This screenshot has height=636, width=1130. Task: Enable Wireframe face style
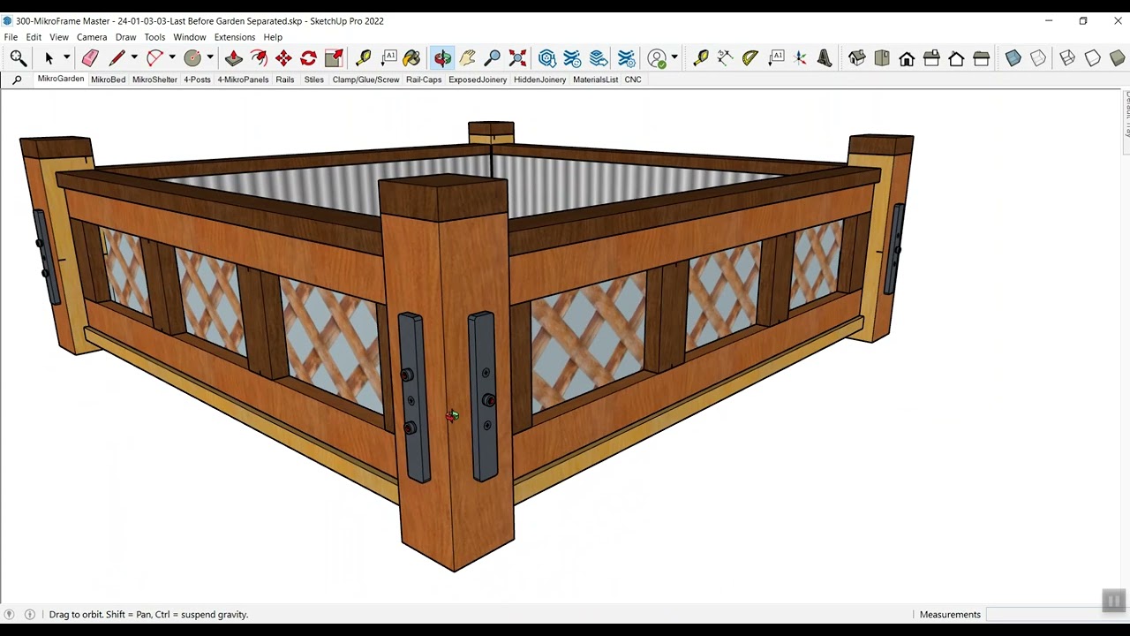1067,58
